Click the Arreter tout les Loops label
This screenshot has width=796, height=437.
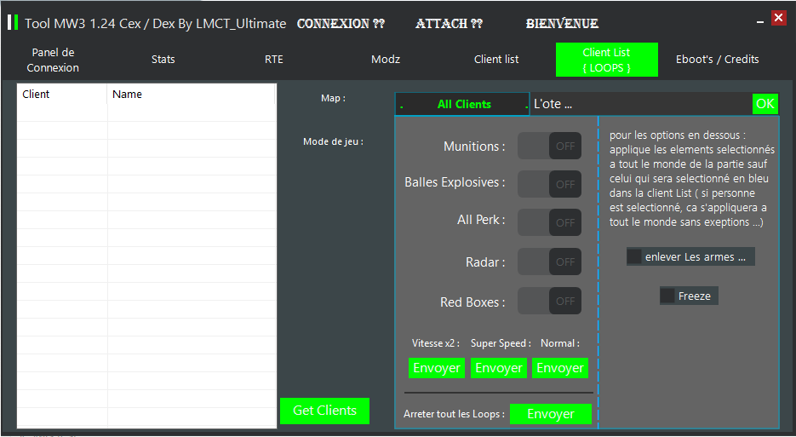[x=454, y=414]
